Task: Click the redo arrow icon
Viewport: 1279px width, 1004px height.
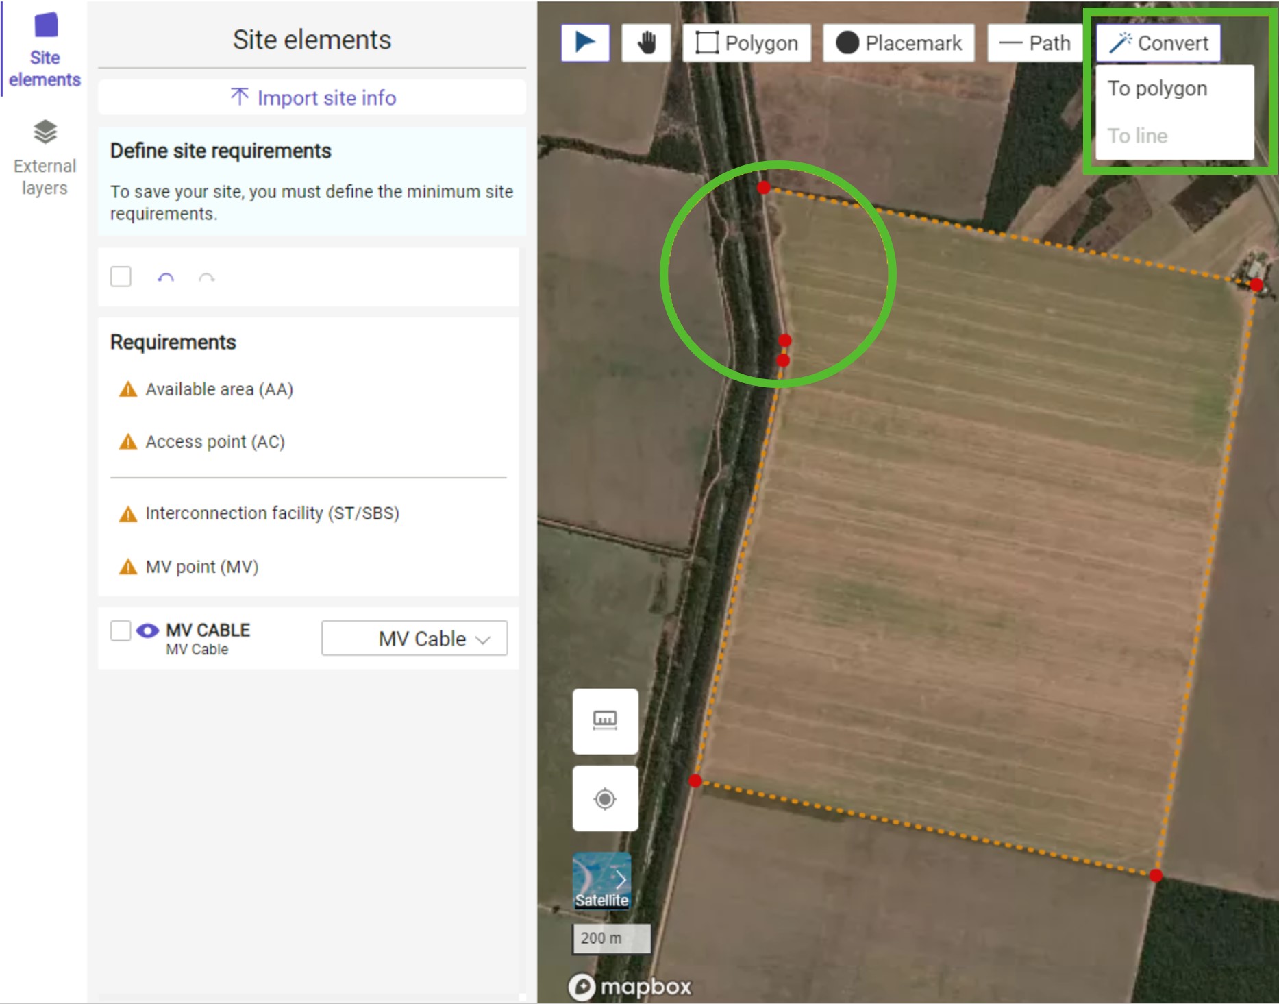Action: 206,278
